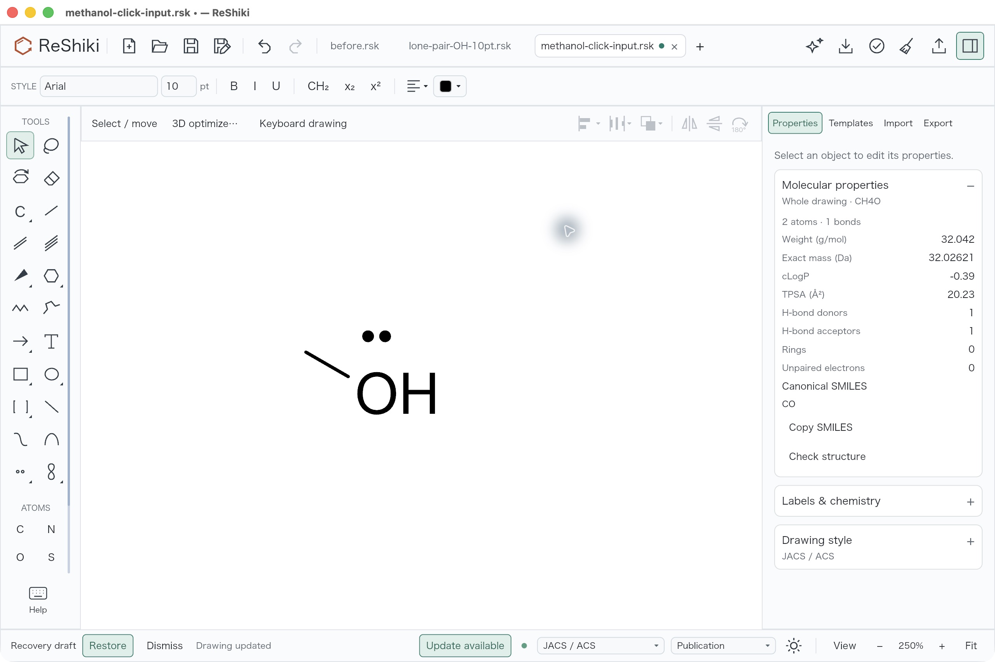The image size is (995, 662).
Task: Open the Publication preset dropdown
Action: (723, 646)
